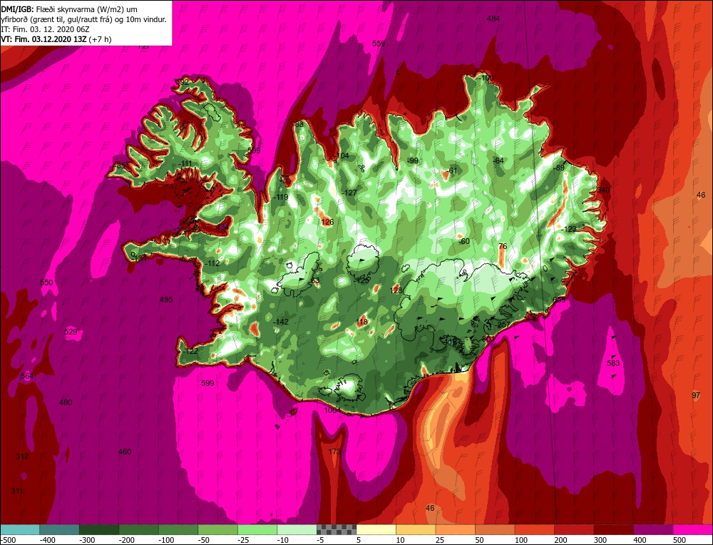Click the purple 400 to 500 legend swatch

(653, 529)
